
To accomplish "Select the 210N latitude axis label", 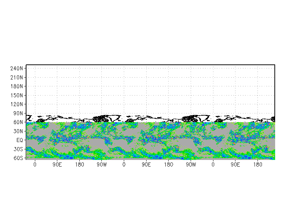I will click(x=17, y=78).
